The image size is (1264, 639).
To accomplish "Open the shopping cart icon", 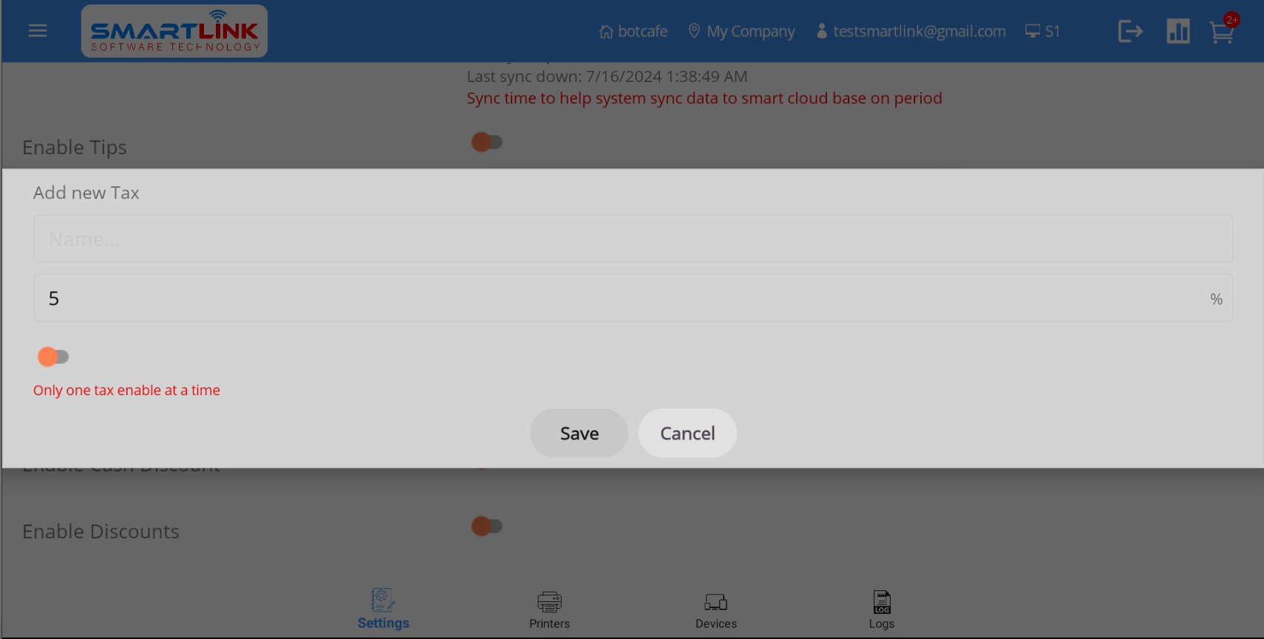I will pyautogui.click(x=1222, y=32).
